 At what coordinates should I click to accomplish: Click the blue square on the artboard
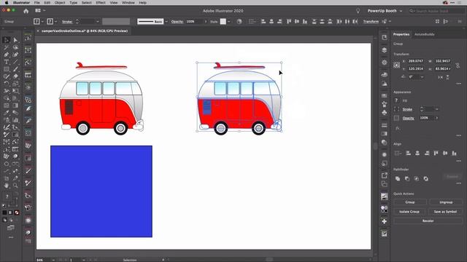[x=101, y=191]
